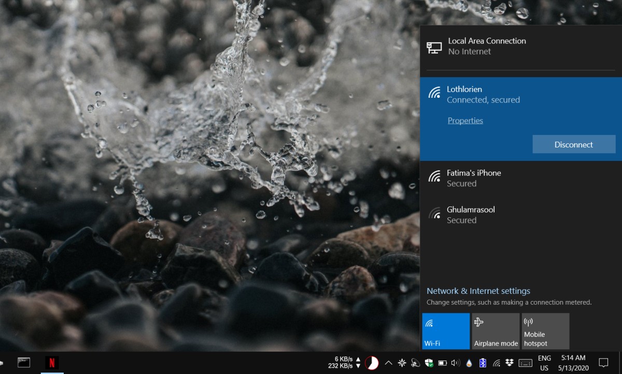
Task: Click the Netflix taskbar icon
Action: tap(52, 363)
